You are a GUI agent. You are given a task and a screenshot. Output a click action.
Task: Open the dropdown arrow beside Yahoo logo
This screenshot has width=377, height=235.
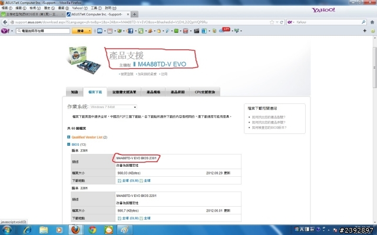point(12,31)
